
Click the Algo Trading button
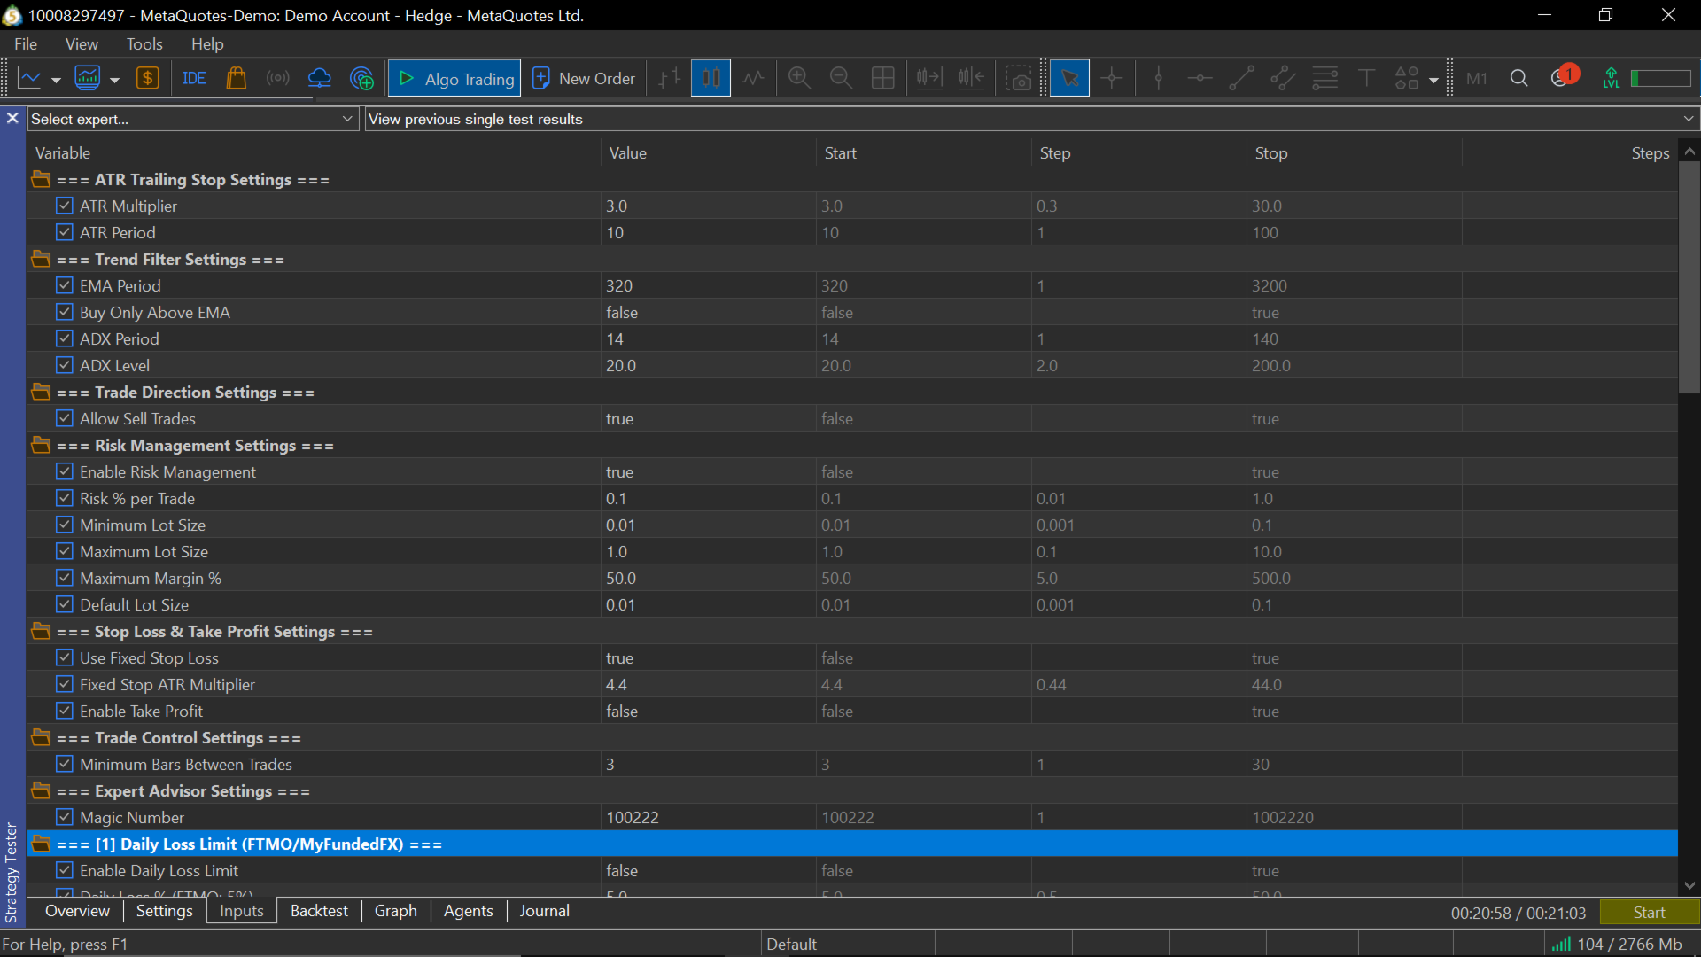(455, 79)
